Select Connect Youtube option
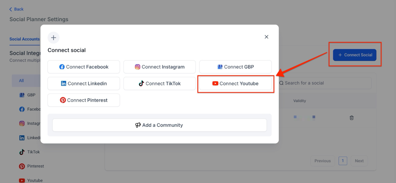 click(x=235, y=83)
